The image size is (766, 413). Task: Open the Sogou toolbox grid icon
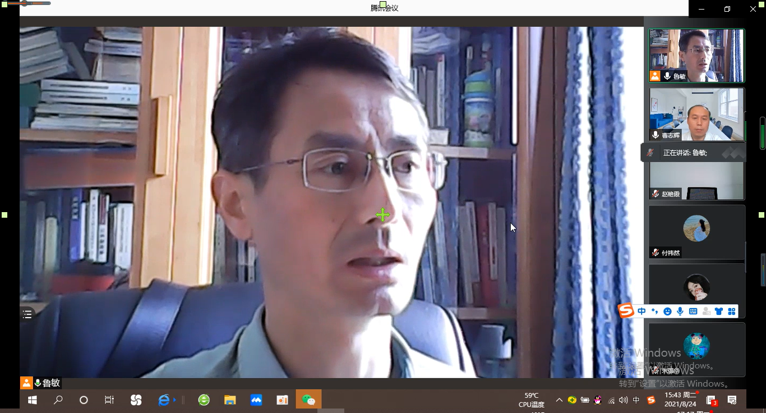pyautogui.click(x=731, y=311)
